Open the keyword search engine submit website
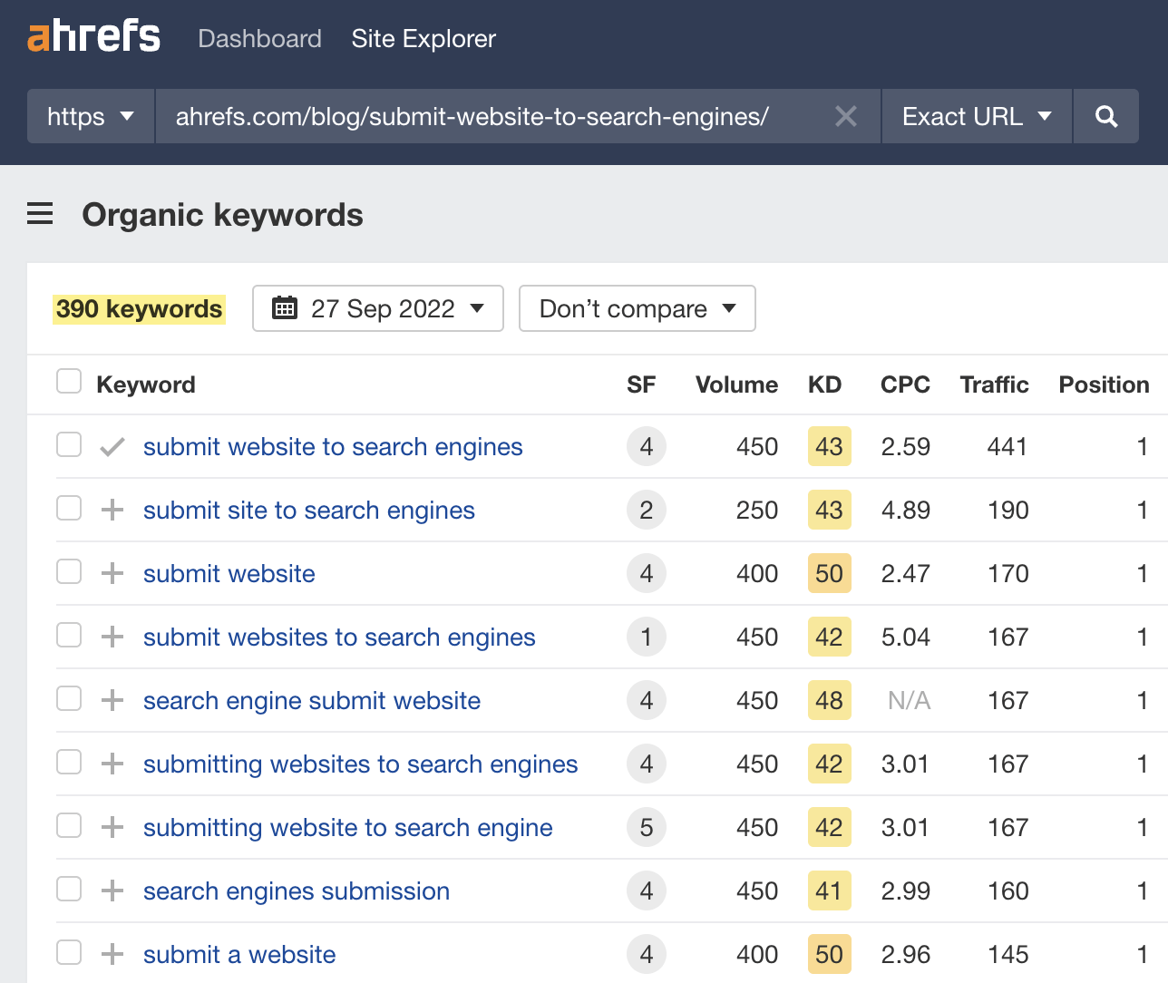Image resolution: width=1168 pixels, height=983 pixels. [312, 700]
